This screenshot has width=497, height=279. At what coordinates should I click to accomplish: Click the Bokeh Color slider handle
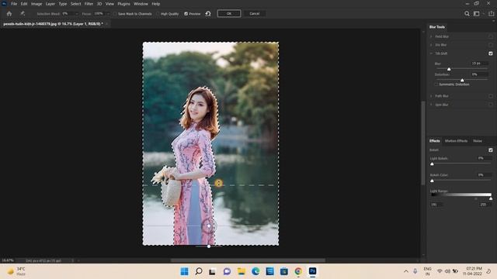point(432,181)
